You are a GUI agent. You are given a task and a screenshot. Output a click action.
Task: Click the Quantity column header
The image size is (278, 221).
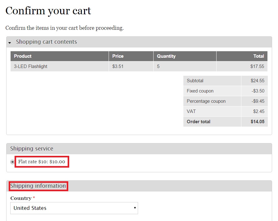coord(166,56)
